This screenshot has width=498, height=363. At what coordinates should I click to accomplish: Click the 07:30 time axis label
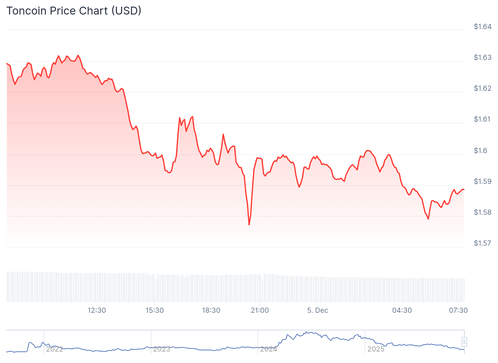(458, 310)
